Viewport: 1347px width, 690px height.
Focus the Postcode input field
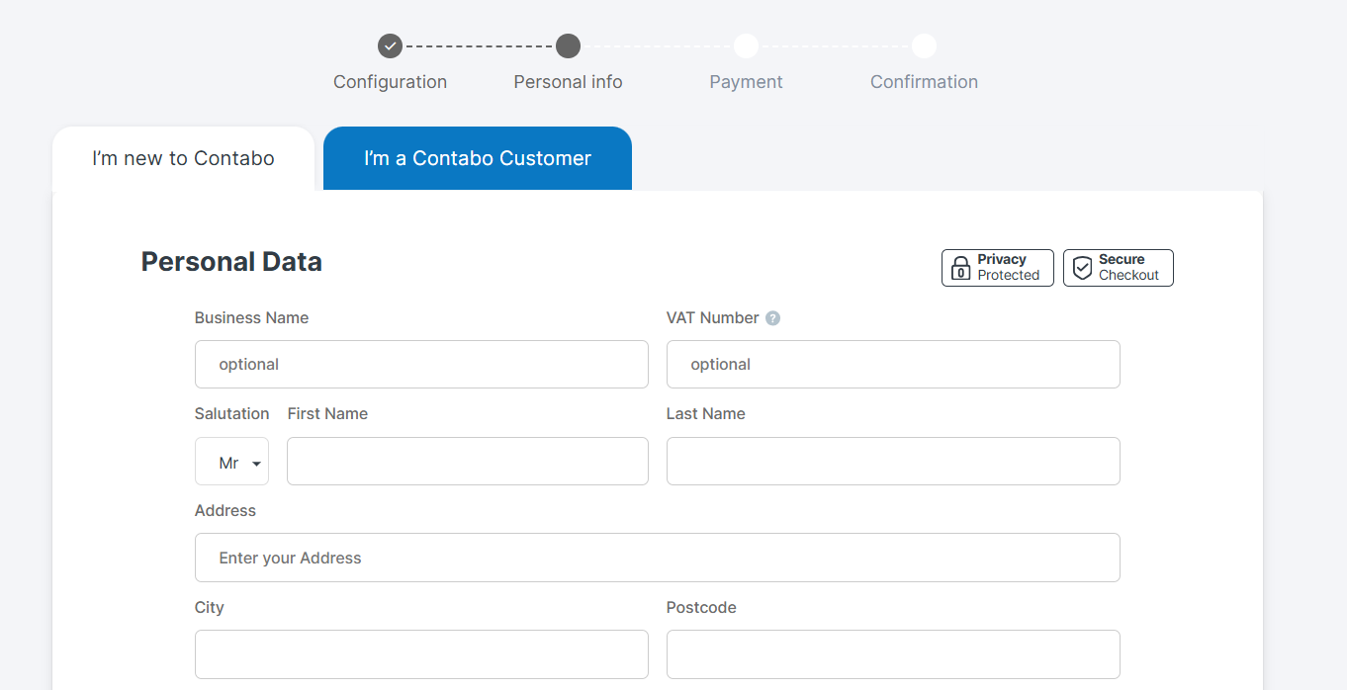pyautogui.click(x=893, y=654)
